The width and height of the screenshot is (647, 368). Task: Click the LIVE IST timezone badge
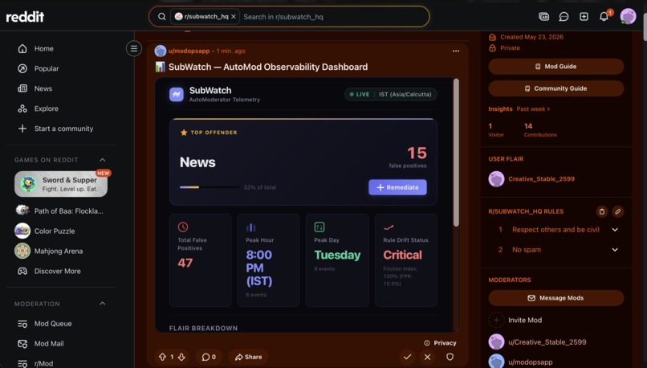[390, 94]
